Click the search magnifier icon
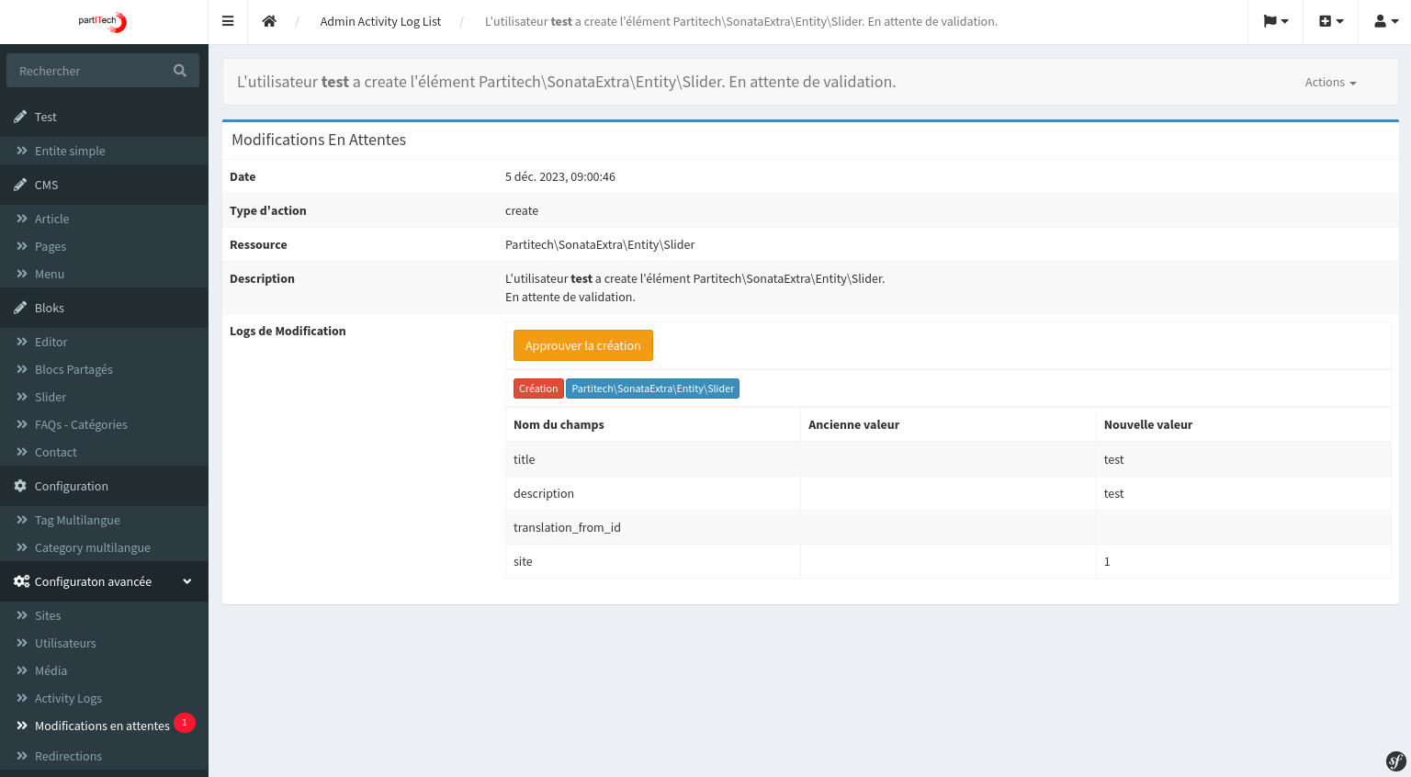 point(180,71)
